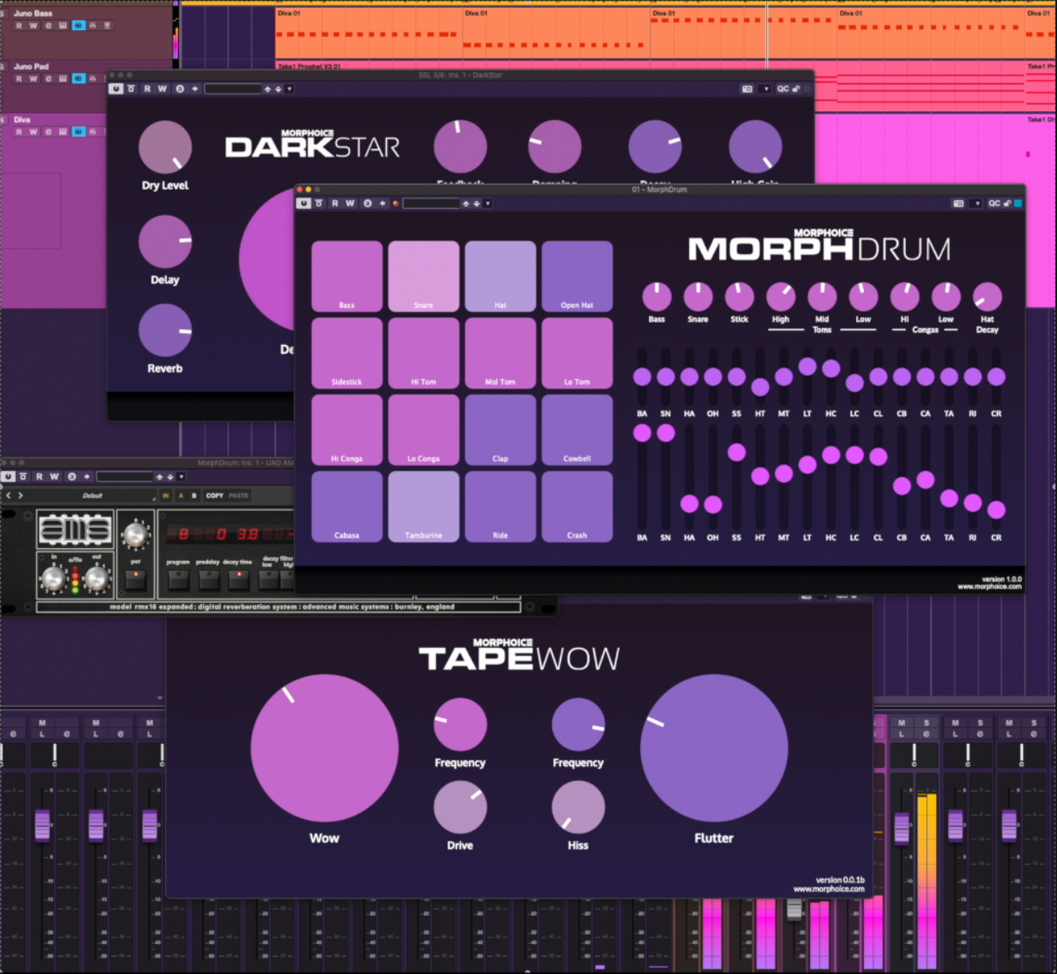Trigger the Bass drum pad
Screen dimensions: 1057x974
(347, 276)
